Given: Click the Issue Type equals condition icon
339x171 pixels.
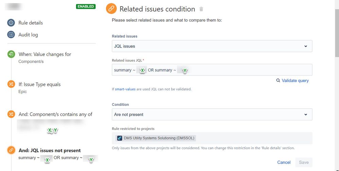Looking at the screenshot, I should coord(11,84).
